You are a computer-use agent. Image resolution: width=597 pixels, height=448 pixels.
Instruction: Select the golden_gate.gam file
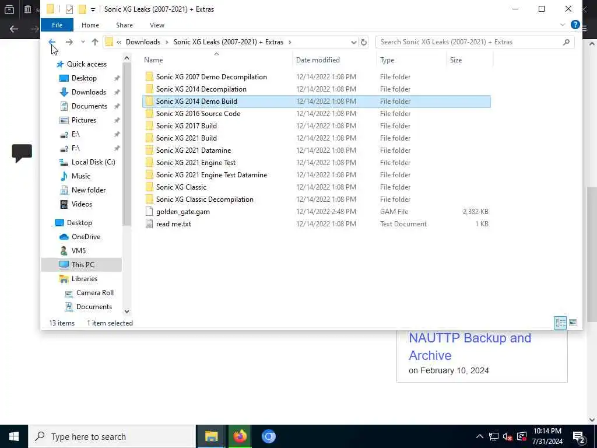click(x=182, y=211)
